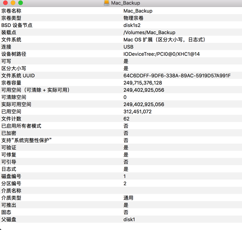Select the 宗卷名称 label
Screen dimensions: 242x230
click(x=11, y=11)
